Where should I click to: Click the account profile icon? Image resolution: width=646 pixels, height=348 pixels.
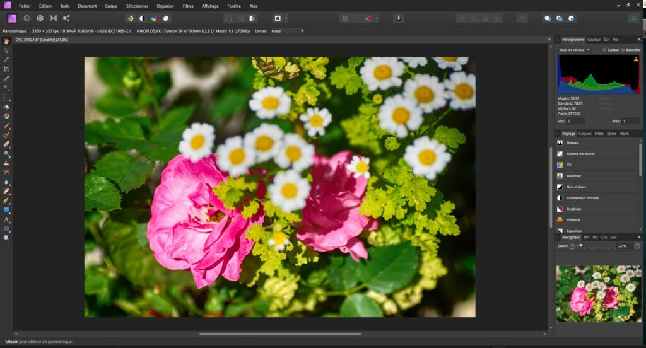(x=633, y=18)
